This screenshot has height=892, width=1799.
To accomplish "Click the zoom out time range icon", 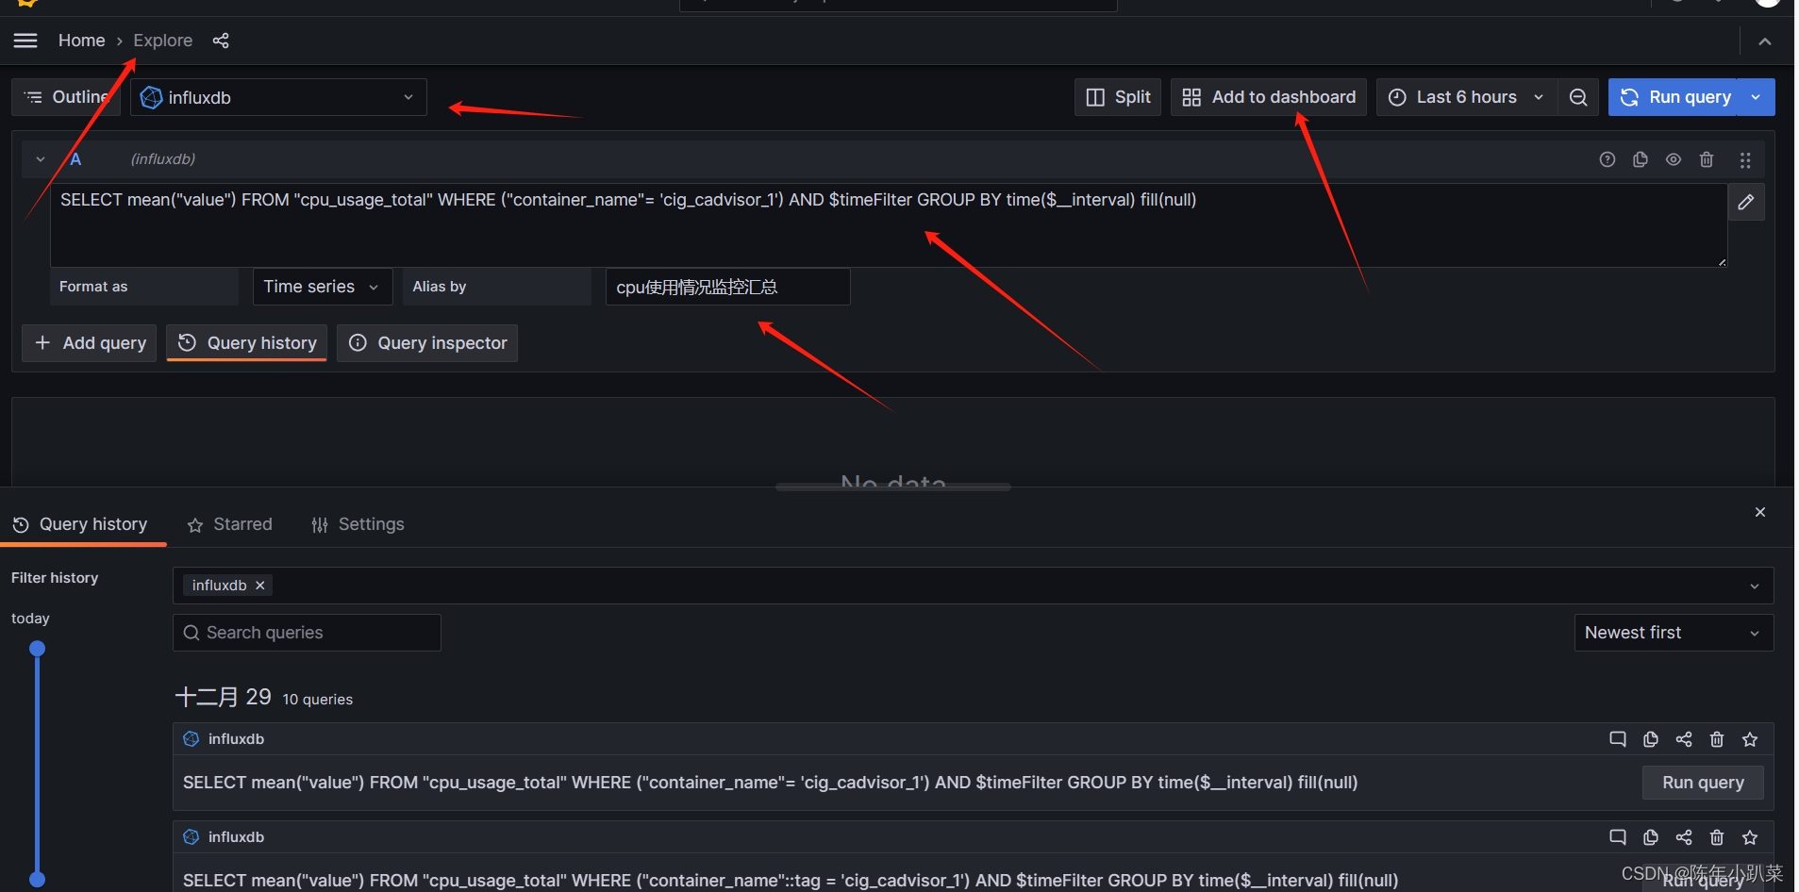I will [1577, 97].
